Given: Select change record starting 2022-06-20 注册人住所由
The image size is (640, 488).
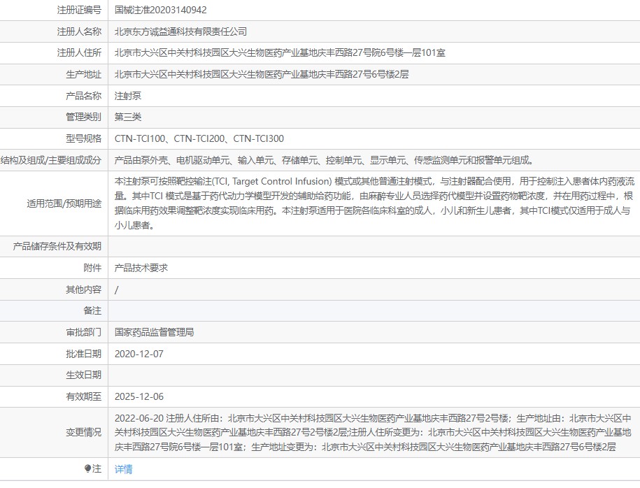Looking at the screenshot, I should (373, 433).
